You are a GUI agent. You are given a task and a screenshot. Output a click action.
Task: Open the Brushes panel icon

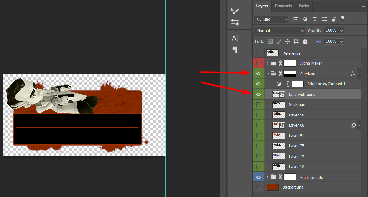(x=235, y=22)
